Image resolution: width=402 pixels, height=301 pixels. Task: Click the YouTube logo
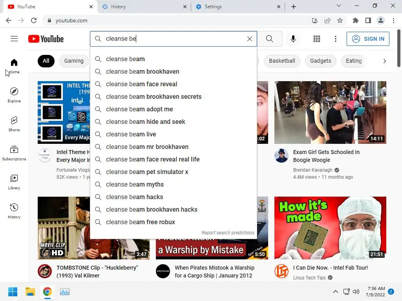coord(46,39)
